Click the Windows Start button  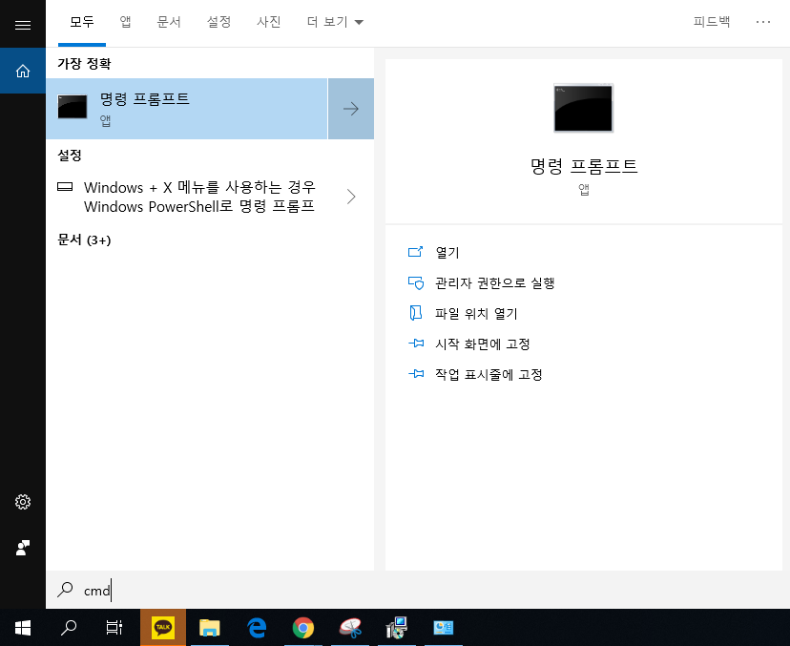pos(23,628)
